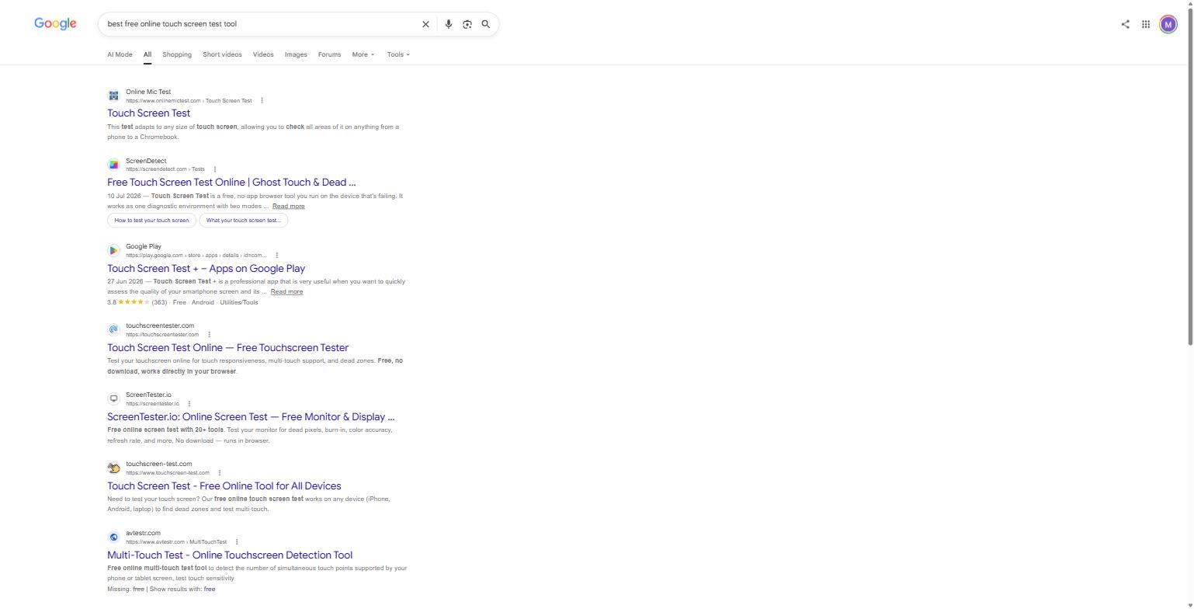1194x609 pixels.
Task: Open Touch Screen Test Online Free Touchscreen Tester
Action: click(227, 348)
